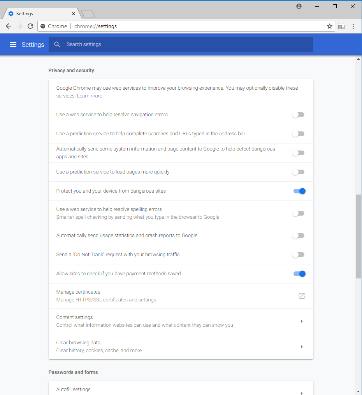Click 'Control what information websites can use' text
The width and height of the screenshot is (362, 395).
pos(144,325)
